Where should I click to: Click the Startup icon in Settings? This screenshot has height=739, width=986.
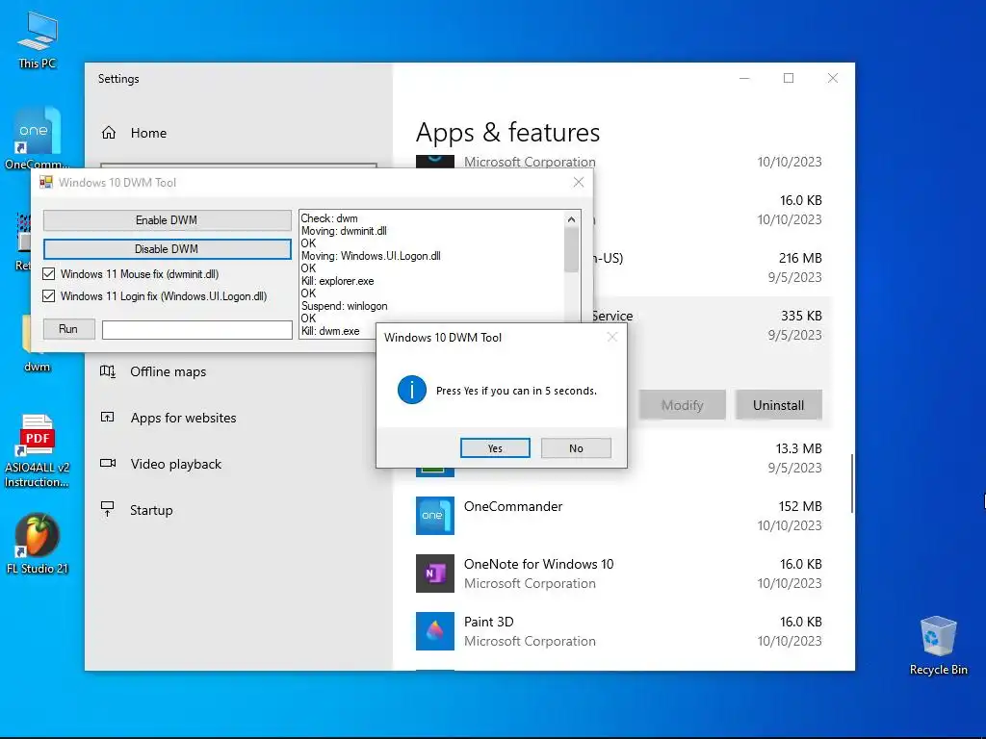pyautogui.click(x=108, y=509)
